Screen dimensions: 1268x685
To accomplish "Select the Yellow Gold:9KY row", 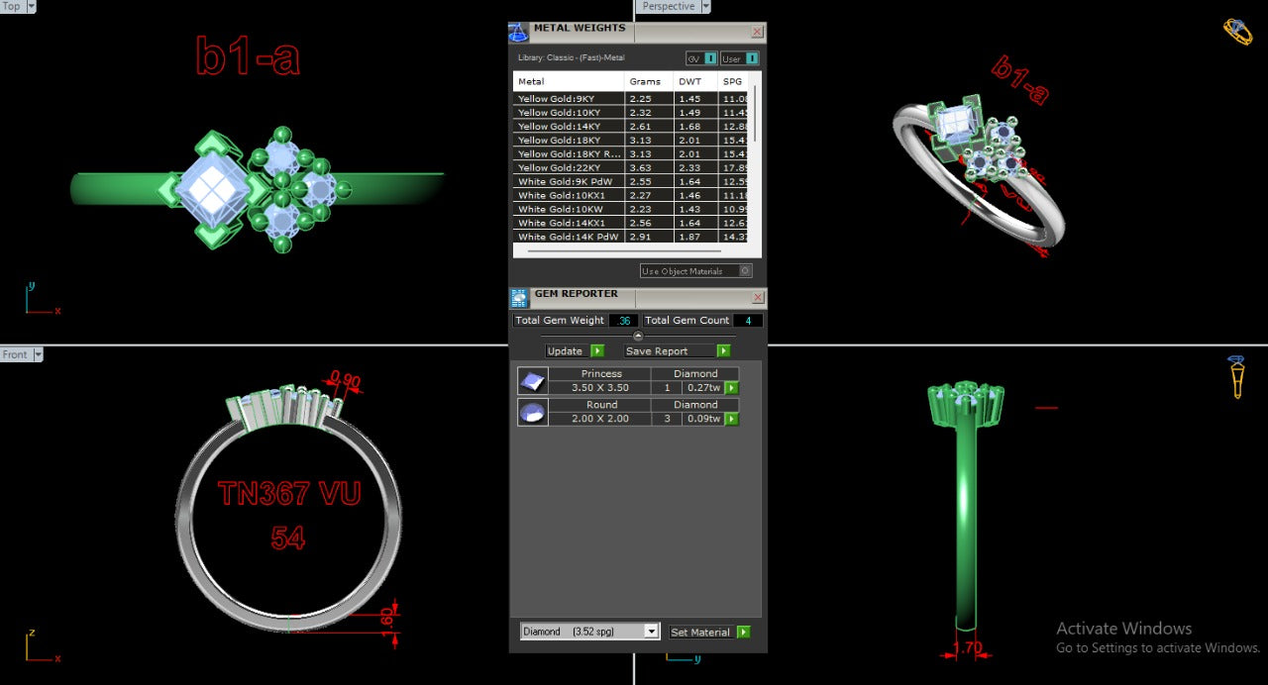I will (630, 99).
